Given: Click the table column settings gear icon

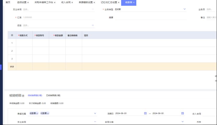Looking at the screenshot, I should pyautogui.click(x=12, y=35).
